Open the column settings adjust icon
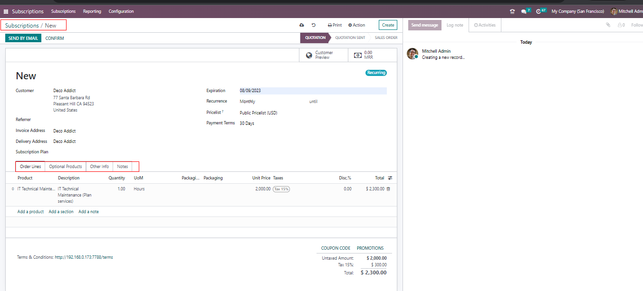This screenshot has height=291, width=643. pos(390,178)
